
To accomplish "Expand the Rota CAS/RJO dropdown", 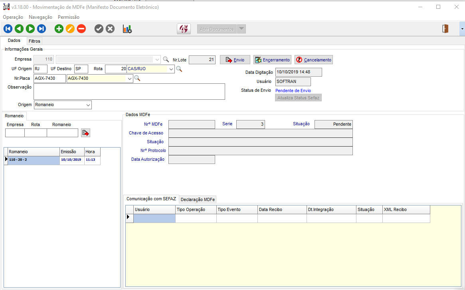I will [171, 69].
